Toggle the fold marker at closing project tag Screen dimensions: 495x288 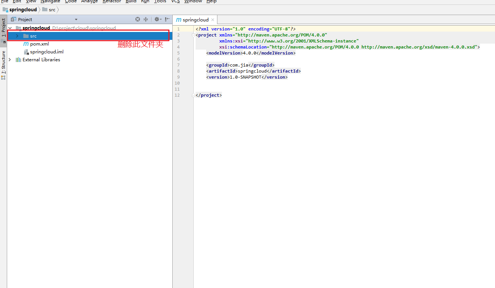[x=194, y=95]
